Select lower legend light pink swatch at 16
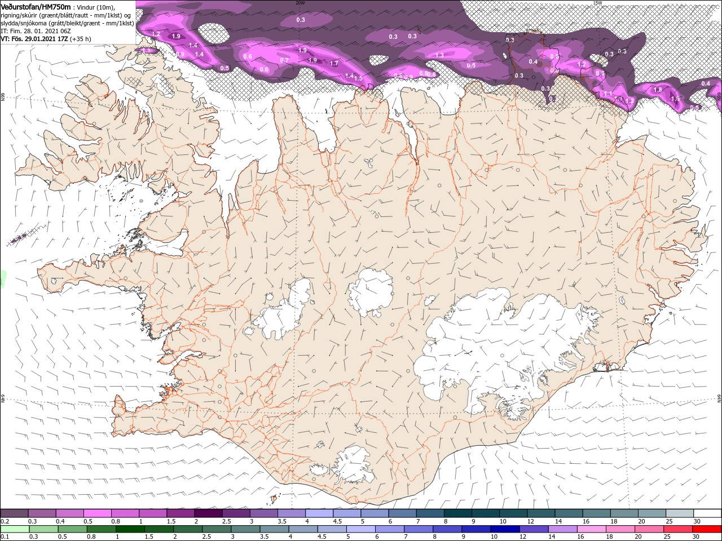 coord(592,529)
